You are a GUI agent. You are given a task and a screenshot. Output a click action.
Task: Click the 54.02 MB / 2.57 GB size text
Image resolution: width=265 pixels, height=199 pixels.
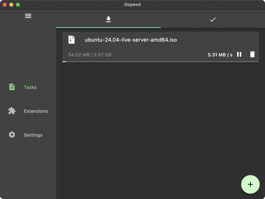[90, 55]
